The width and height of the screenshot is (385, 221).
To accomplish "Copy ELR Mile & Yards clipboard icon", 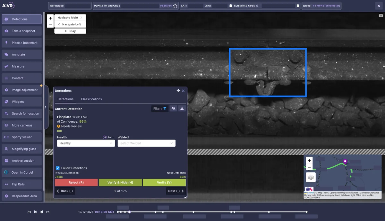I will click(x=298, y=6).
